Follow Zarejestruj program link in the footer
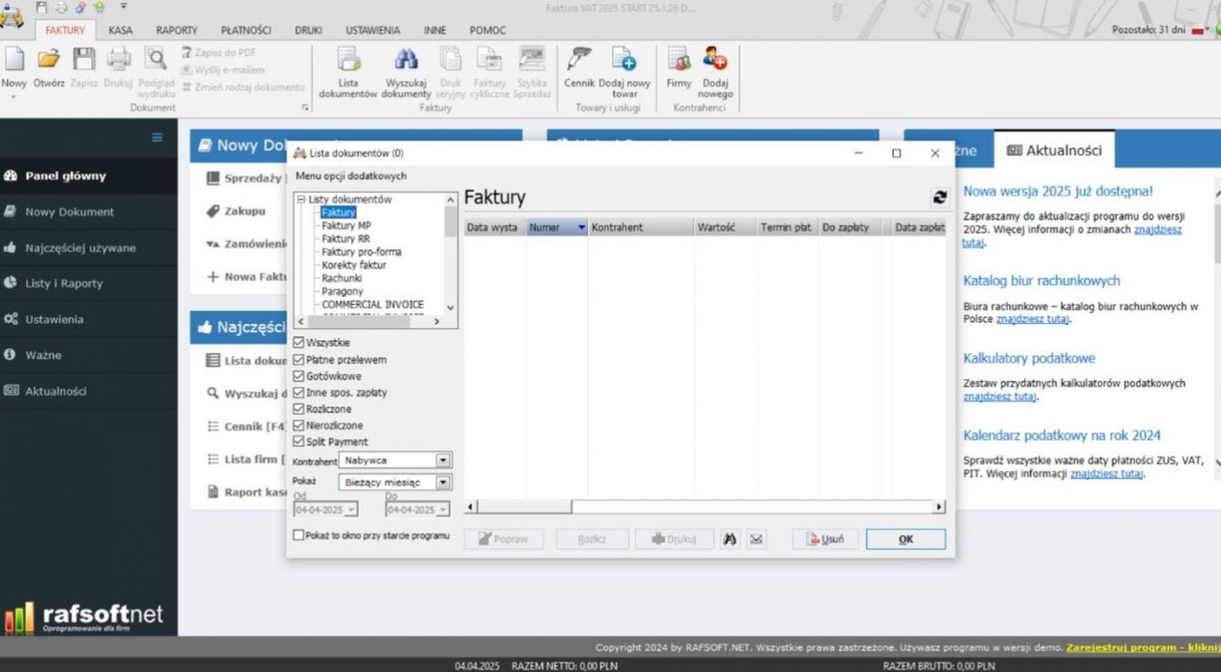1221x672 pixels. (1143, 648)
